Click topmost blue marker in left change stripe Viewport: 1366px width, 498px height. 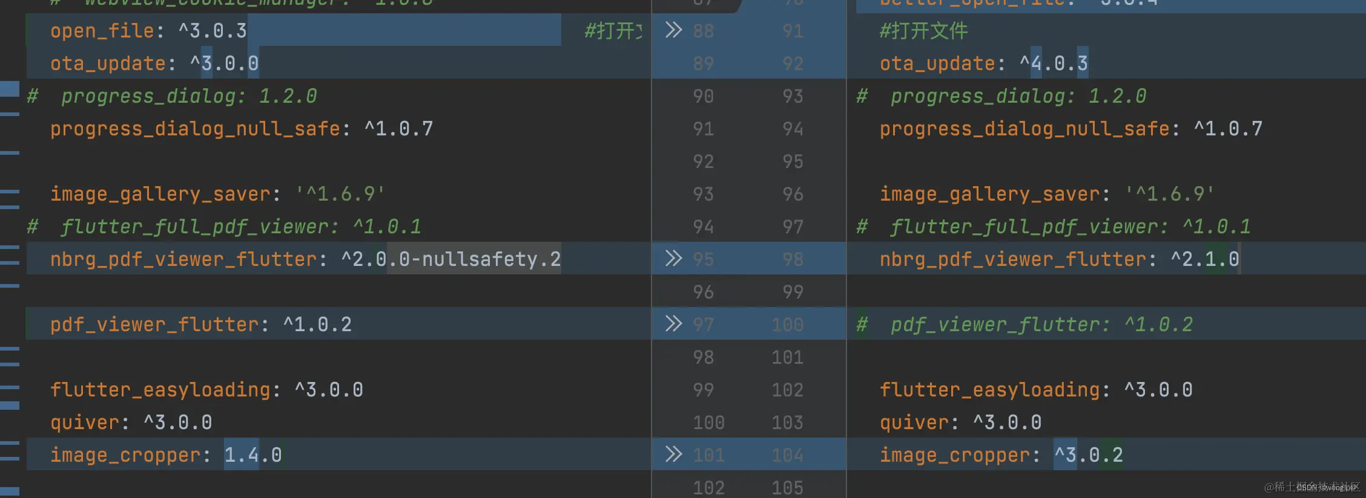[x=10, y=88]
